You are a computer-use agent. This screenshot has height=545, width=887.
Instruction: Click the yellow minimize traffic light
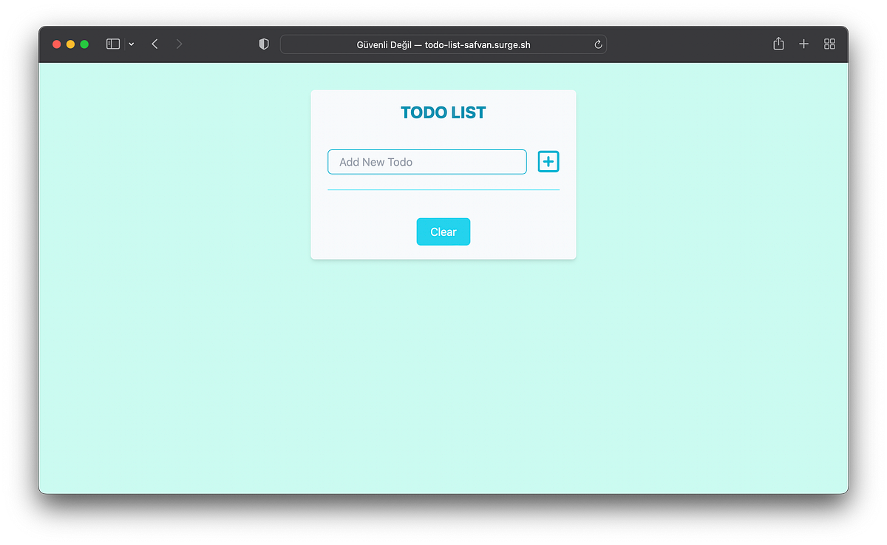point(70,44)
